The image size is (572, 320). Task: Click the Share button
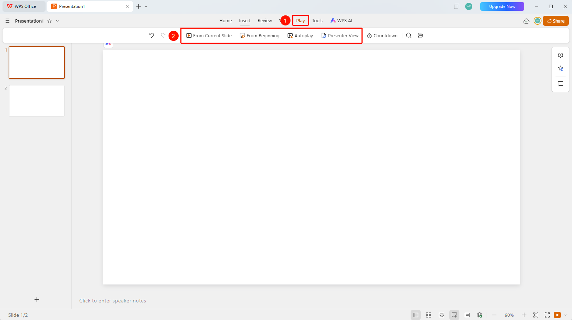coord(556,21)
